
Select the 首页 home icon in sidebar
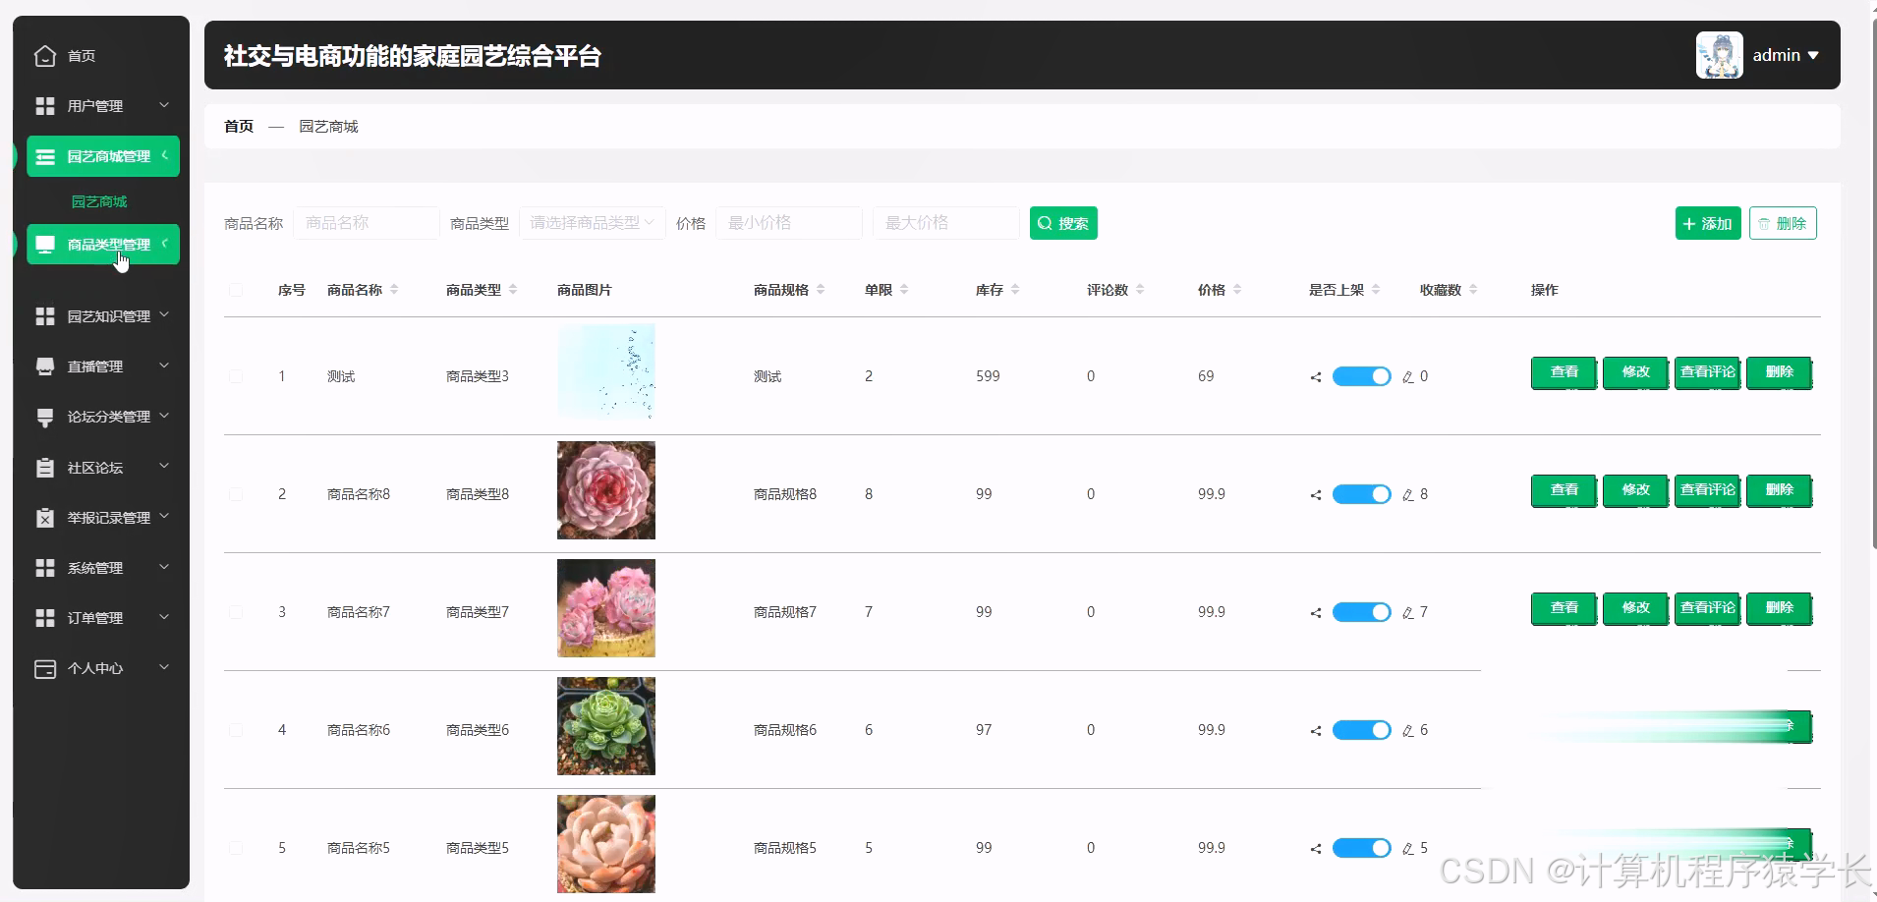(45, 56)
